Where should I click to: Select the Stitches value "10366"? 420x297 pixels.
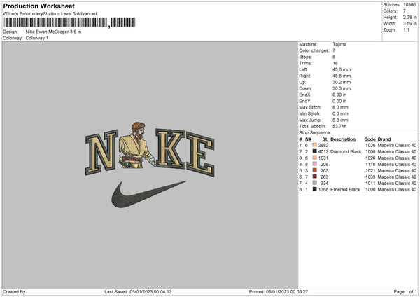409,5
